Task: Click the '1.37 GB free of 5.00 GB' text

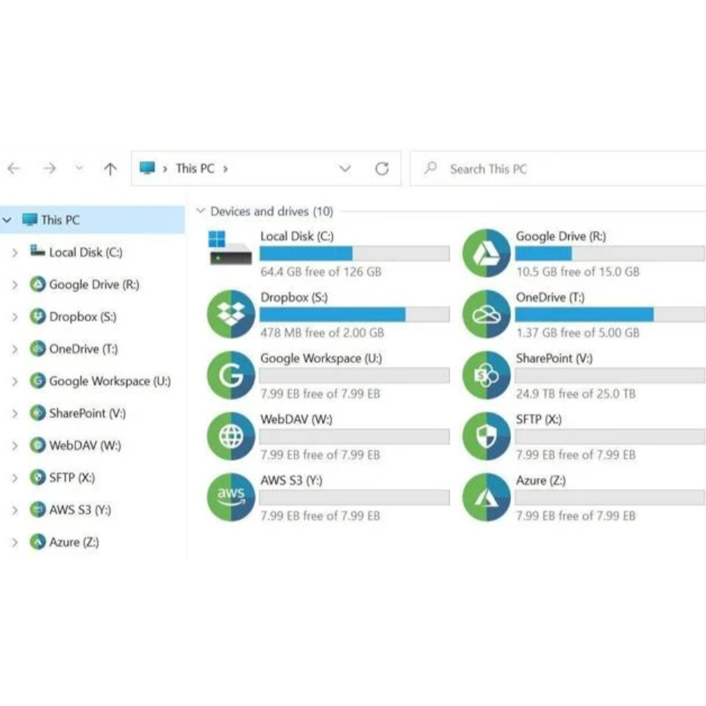Action: pos(577,333)
